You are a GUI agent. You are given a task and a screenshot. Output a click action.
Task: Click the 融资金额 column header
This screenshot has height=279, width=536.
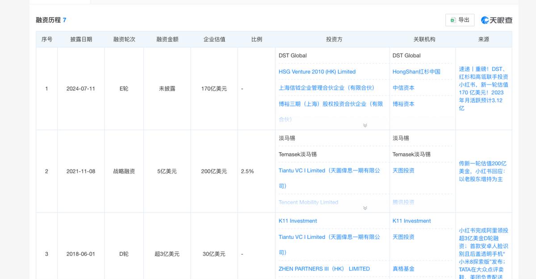coord(167,39)
